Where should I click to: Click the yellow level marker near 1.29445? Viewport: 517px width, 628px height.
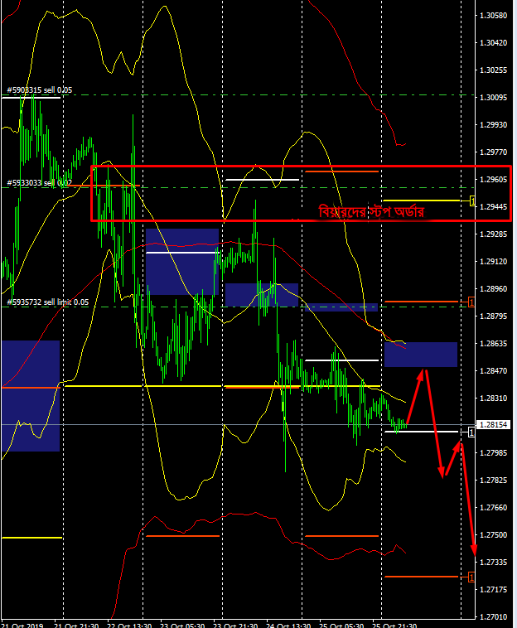(x=472, y=200)
